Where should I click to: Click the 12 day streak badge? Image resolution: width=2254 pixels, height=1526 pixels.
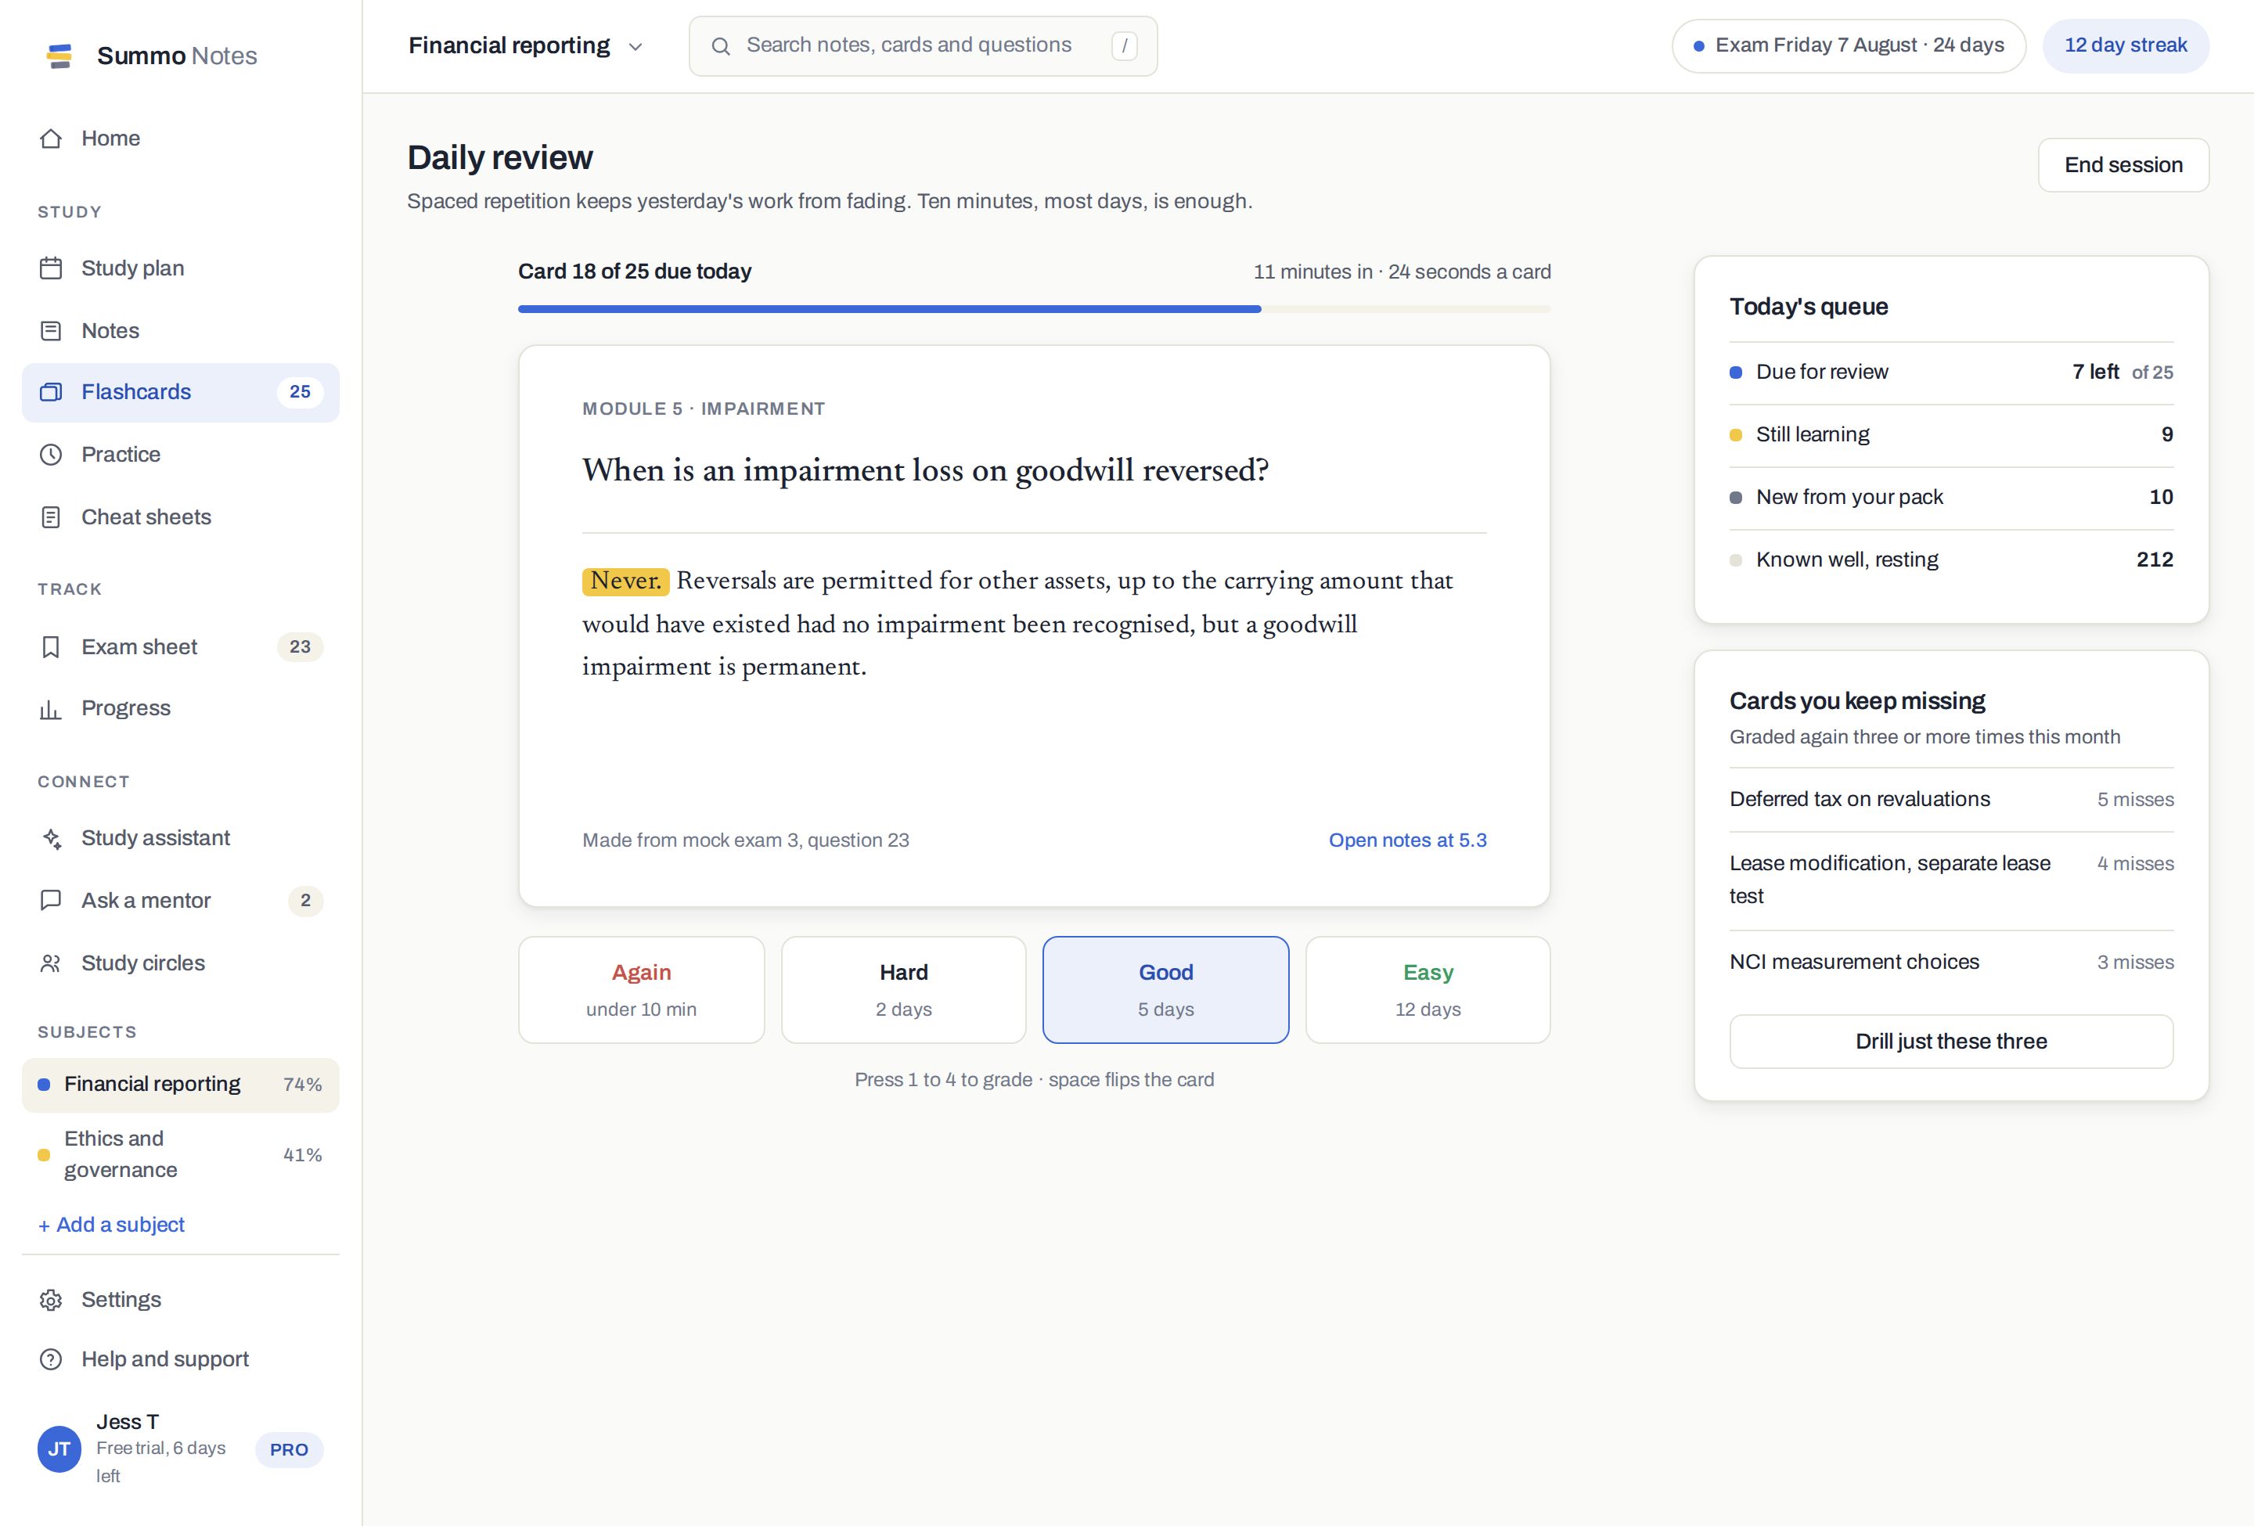pos(2126,45)
